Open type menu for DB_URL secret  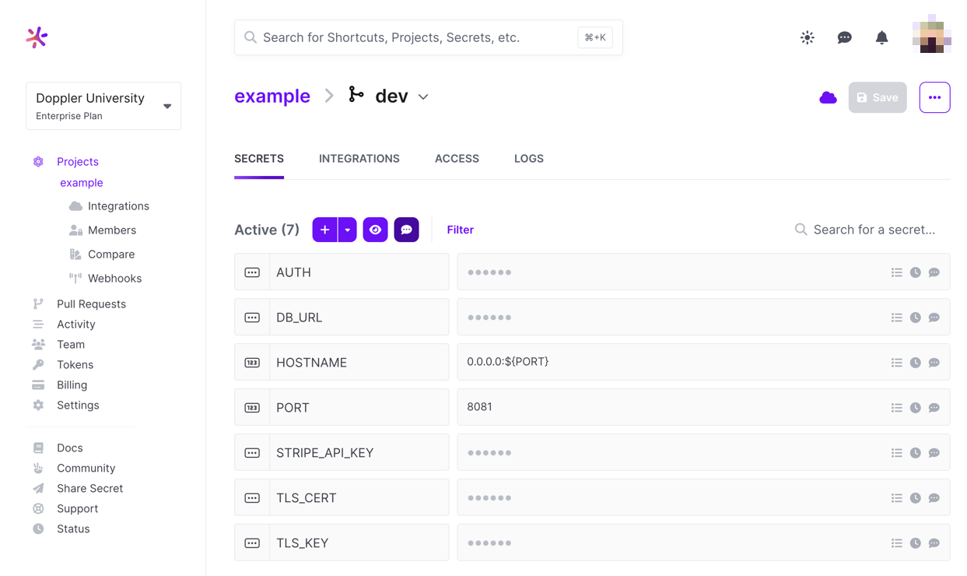pyautogui.click(x=252, y=318)
